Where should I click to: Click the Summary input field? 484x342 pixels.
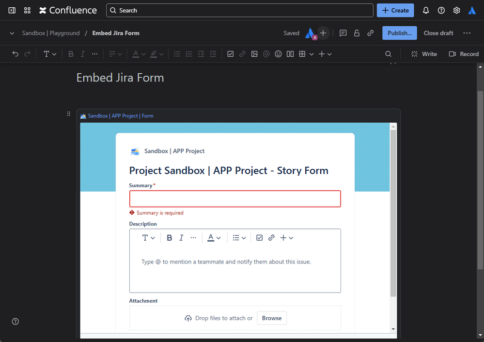(235, 198)
